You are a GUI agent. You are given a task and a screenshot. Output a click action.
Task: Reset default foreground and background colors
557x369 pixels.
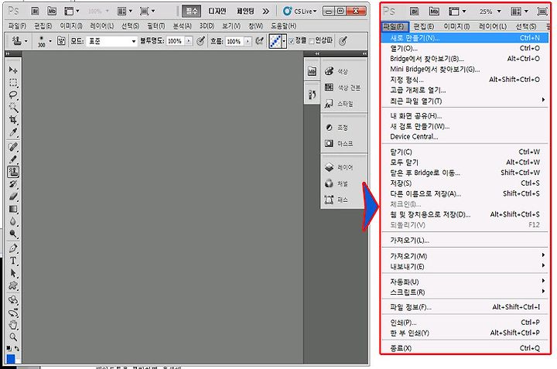pyautogui.click(x=9, y=348)
